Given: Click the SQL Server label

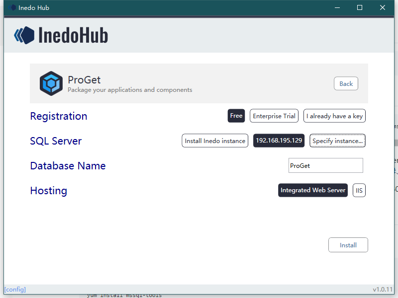Looking at the screenshot, I should (56, 141).
